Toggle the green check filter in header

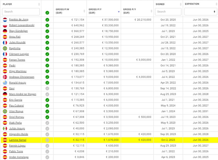pyautogui.click(x=47, y=13)
